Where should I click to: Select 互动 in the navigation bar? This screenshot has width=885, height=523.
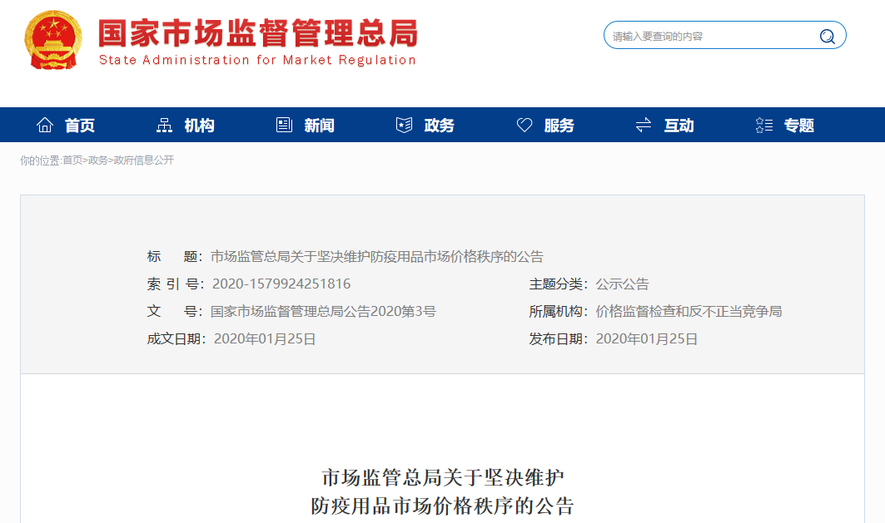[679, 126]
